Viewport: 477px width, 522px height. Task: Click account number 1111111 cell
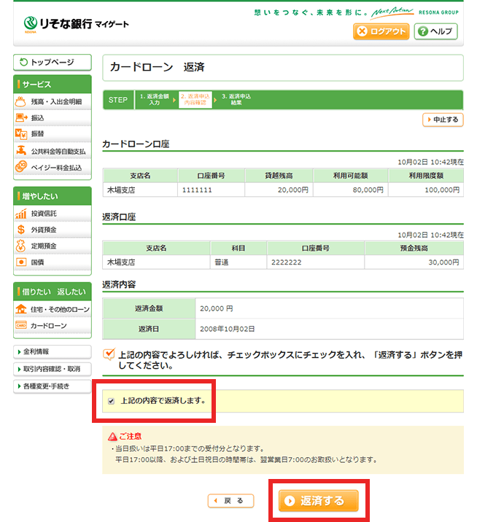[x=212, y=190]
